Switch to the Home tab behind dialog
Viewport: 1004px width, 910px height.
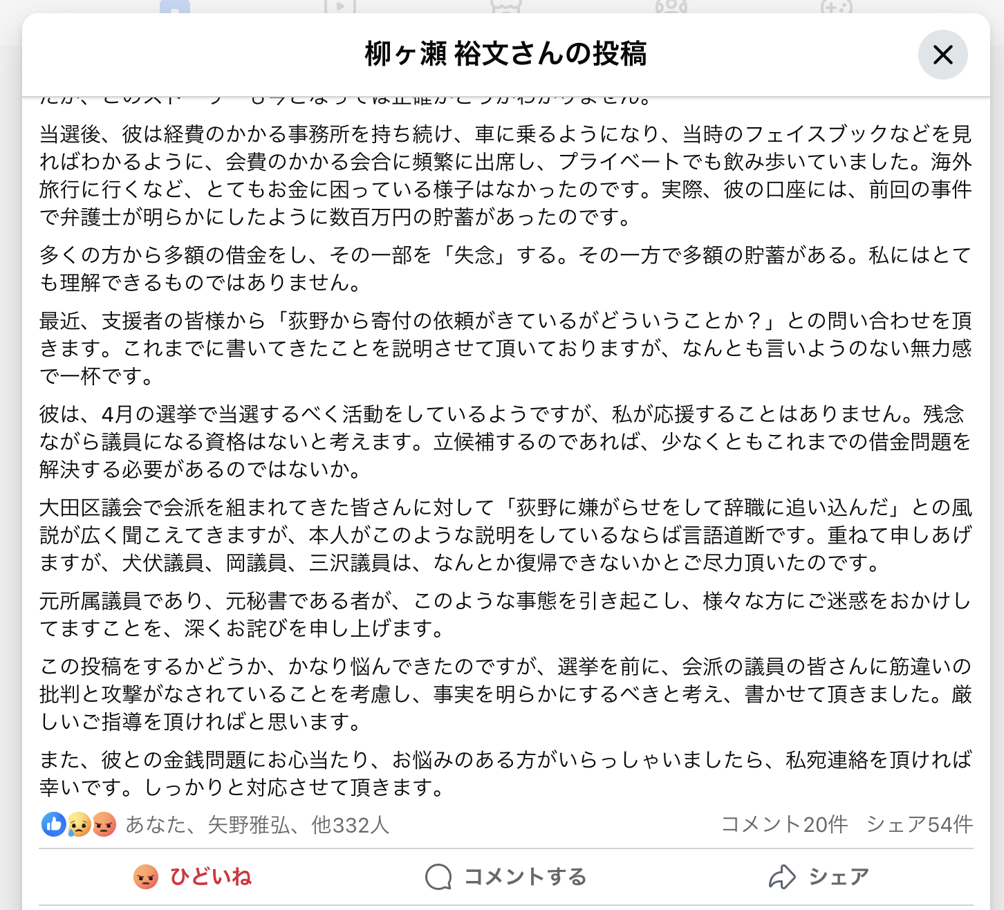click(x=175, y=7)
